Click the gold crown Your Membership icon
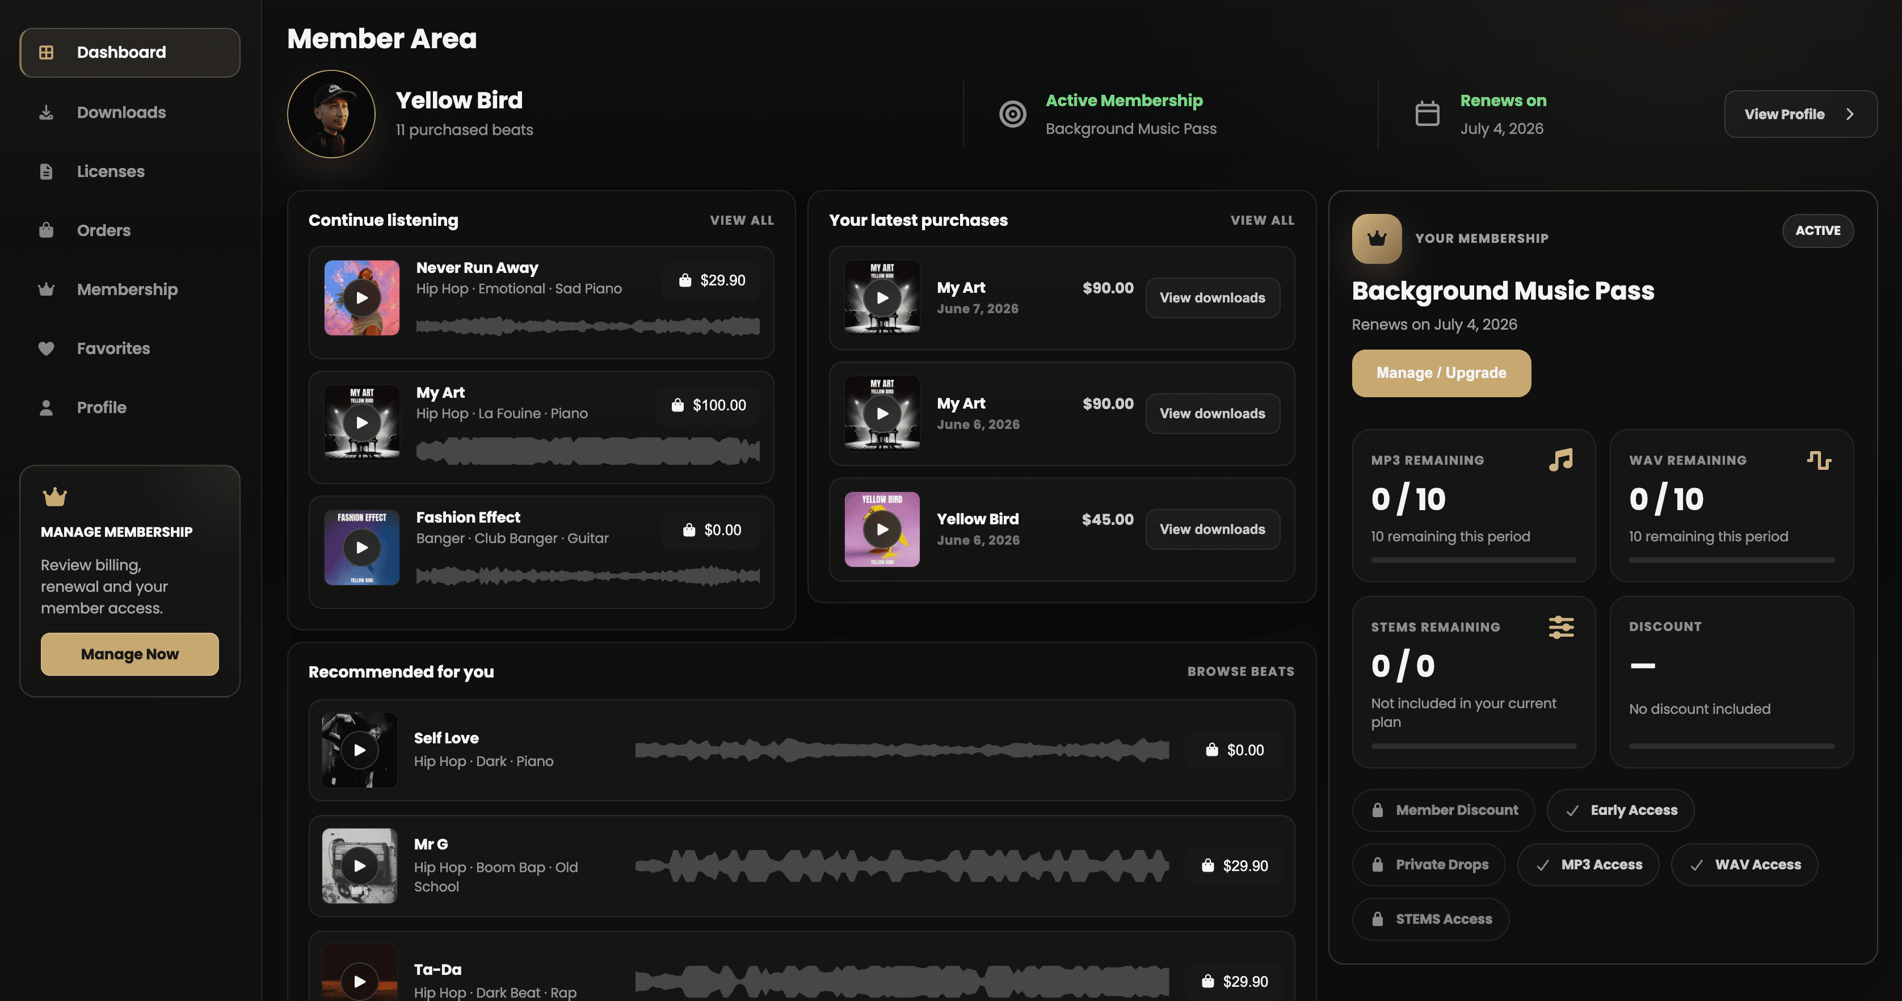This screenshot has width=1902, height=1001. click(1377, 238)
